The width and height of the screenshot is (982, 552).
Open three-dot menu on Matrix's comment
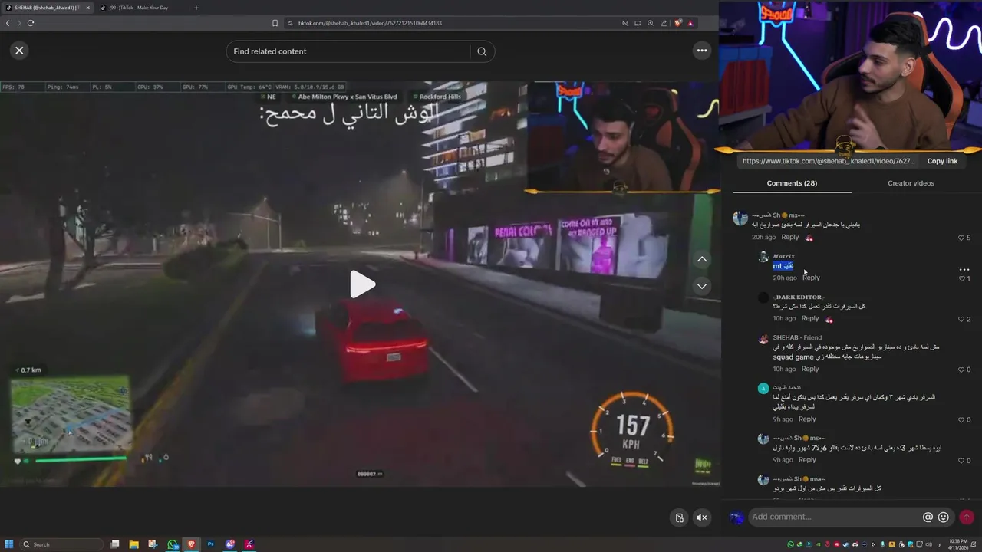click(964, 270)
